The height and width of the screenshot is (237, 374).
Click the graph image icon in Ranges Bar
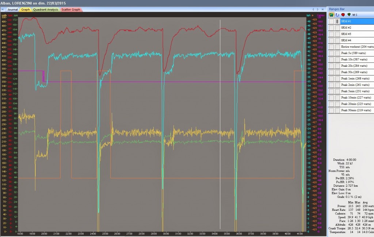(331, 15)
